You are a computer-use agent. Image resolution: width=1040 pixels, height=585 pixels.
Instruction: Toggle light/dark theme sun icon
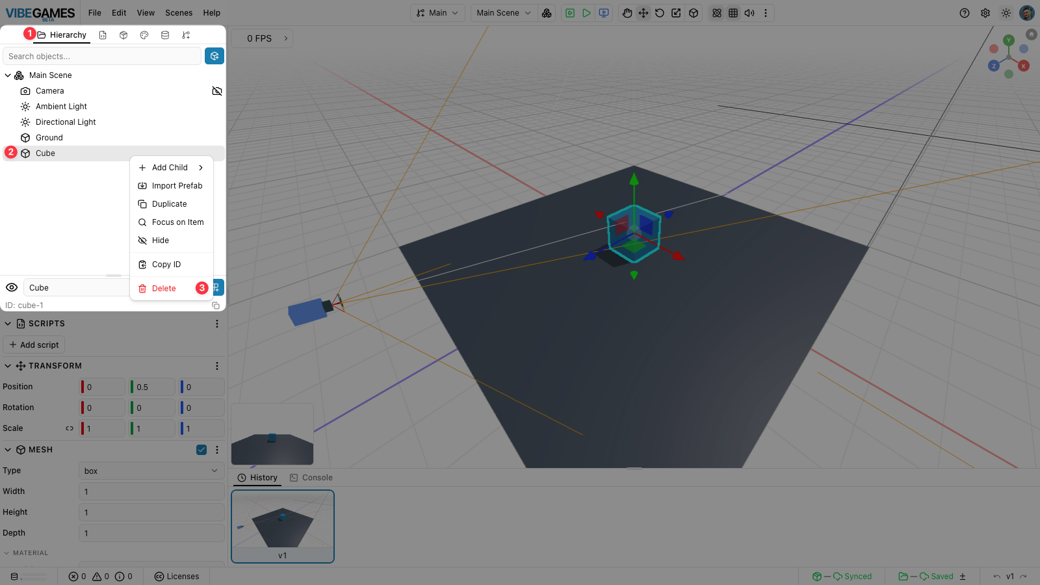tap(1006, 13)
